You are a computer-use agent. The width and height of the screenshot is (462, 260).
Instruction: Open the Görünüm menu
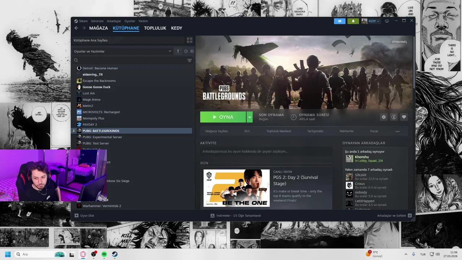[97, 21]
